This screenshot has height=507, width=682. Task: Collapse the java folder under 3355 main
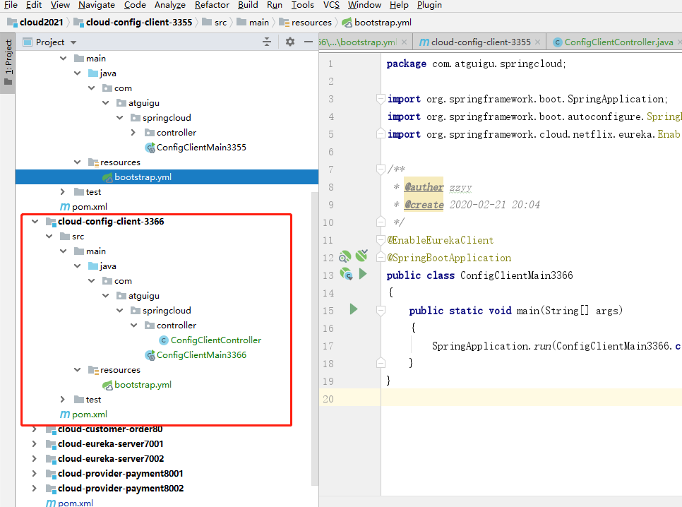[78, 73]
